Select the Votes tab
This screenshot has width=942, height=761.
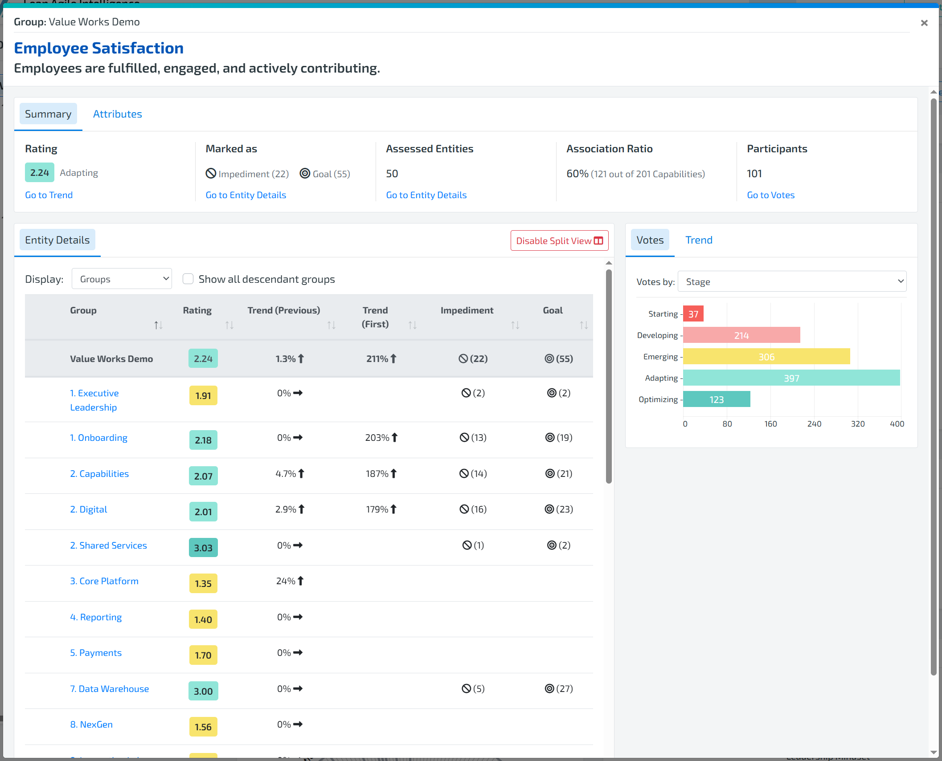650,240
